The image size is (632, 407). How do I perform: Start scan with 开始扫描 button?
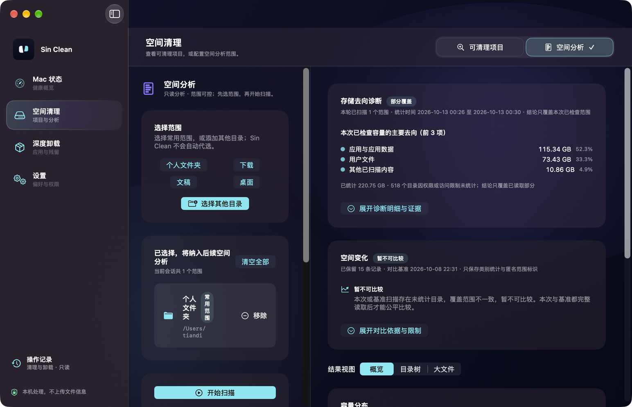(215, 393)
